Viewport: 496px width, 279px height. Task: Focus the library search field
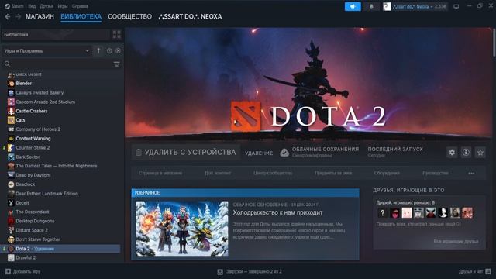point(62,64)
